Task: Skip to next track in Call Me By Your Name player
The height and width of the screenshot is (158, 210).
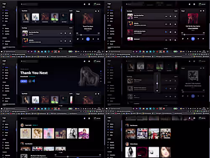Action: (x=198, y=39)
